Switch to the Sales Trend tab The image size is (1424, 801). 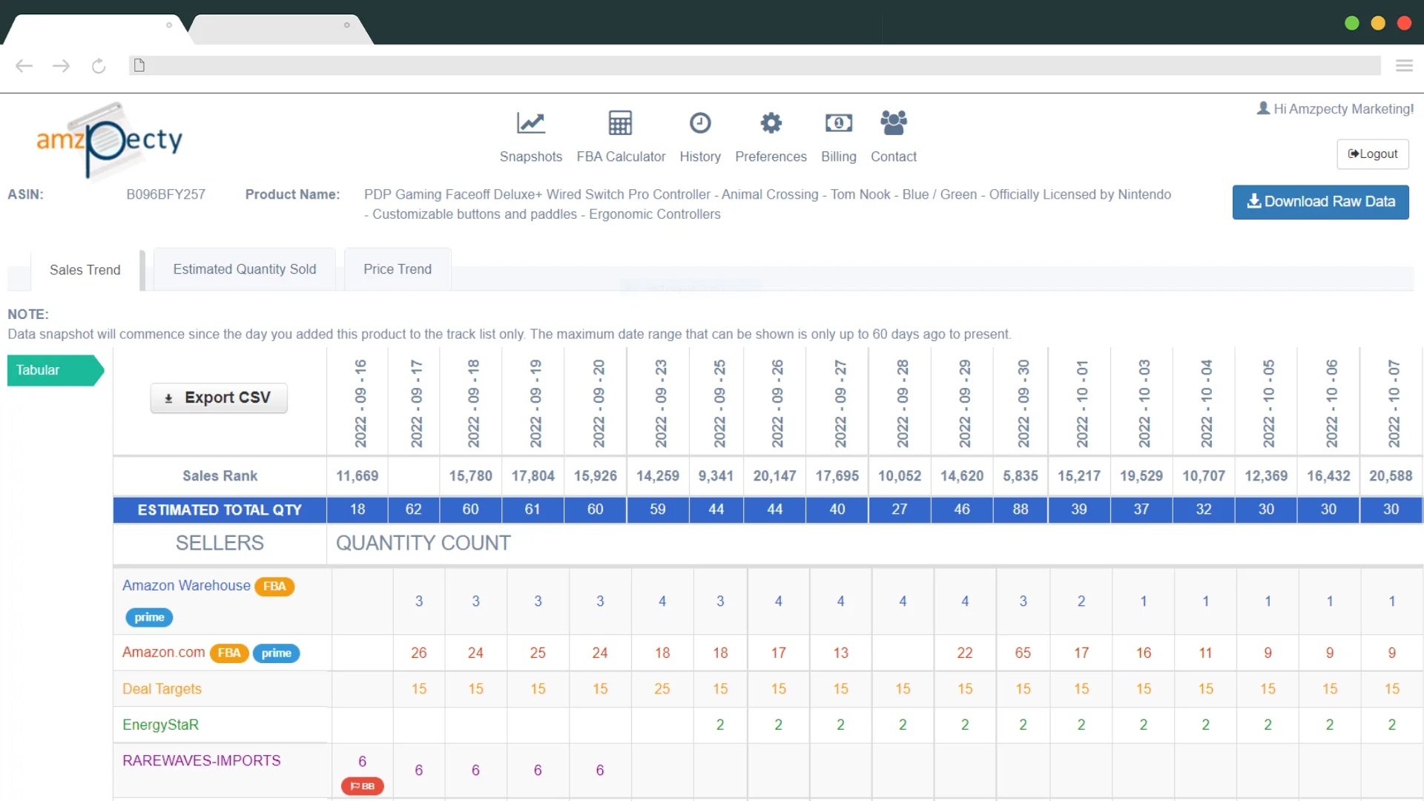click(x=85, y=269)
